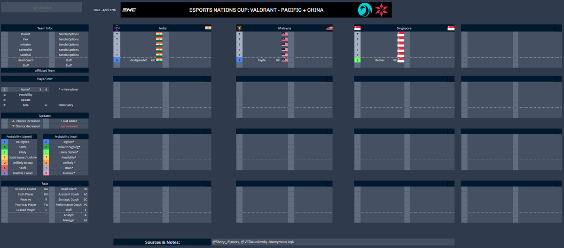Click the pink R swatch for Rumour*
The width and height of the screenshot is (564, 248).
(x=46, y=173)
